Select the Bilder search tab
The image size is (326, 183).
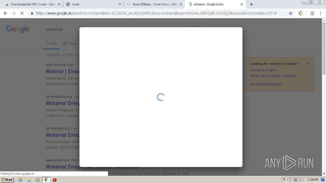(x=70, y=43)
